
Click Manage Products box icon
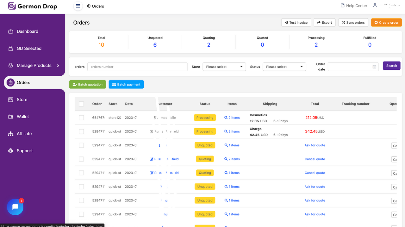click(x=10, y=66)
